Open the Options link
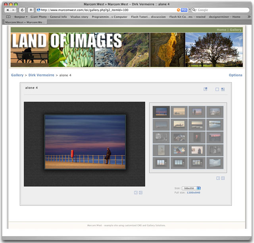 tap(235, 75)
